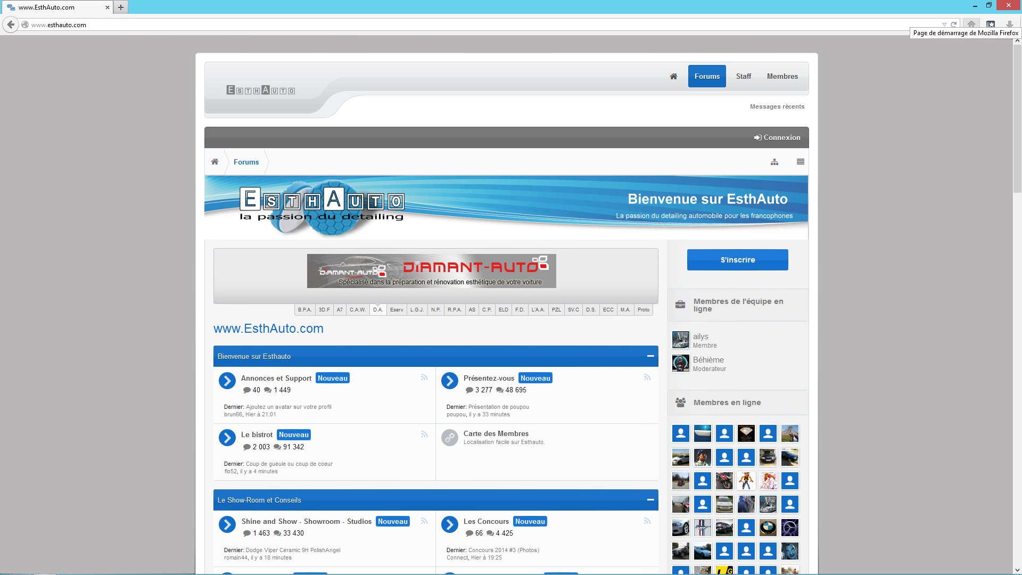This screenshot has height=575, width=1022.
Task: Close the www.EsthAuto.com browser tab
Action: 107,7
